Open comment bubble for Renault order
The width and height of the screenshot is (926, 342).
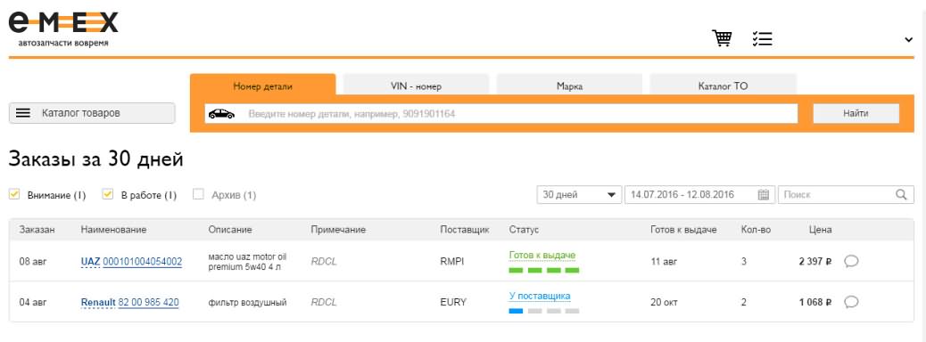click(x=851, y=302)
